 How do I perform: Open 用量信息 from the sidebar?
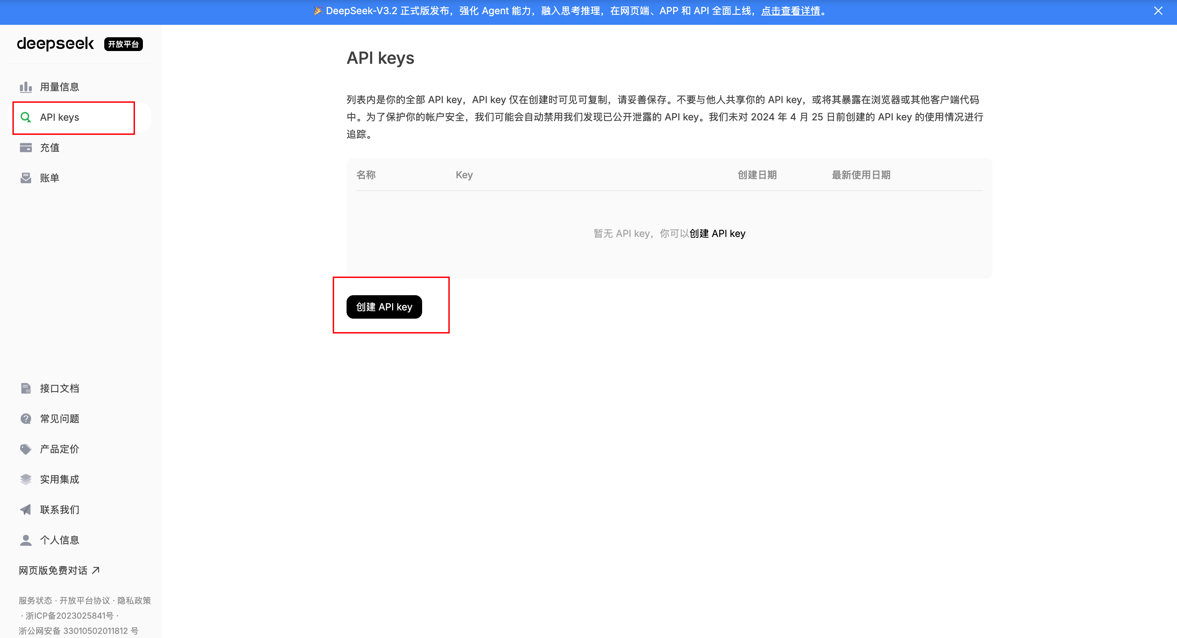59,86
